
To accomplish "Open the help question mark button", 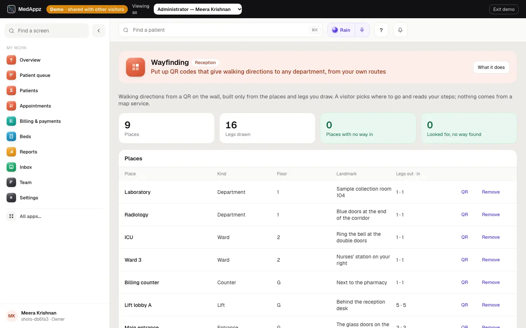I will point(381,30).
